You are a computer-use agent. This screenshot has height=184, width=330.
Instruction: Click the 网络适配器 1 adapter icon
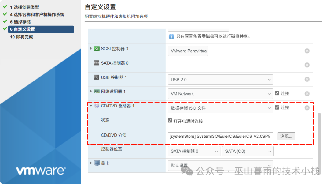97,92
